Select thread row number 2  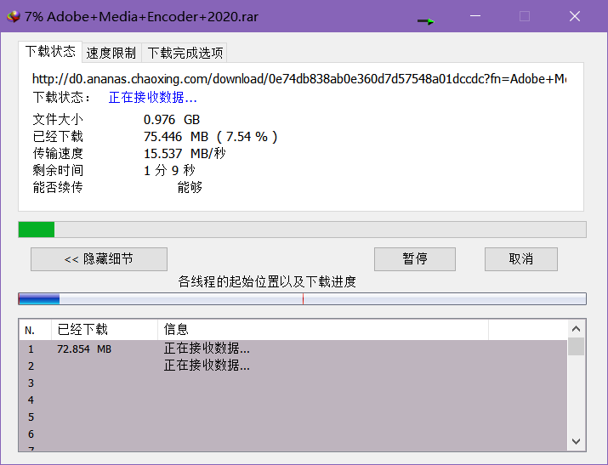pyautogui.click(x=293, y=366)
